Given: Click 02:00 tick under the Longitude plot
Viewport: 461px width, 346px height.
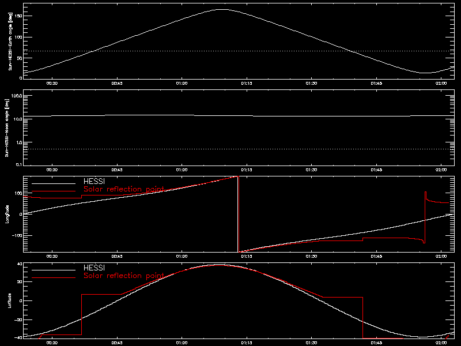Looking at the screenshot, I should pyautogui.click(x=441, y=256).
